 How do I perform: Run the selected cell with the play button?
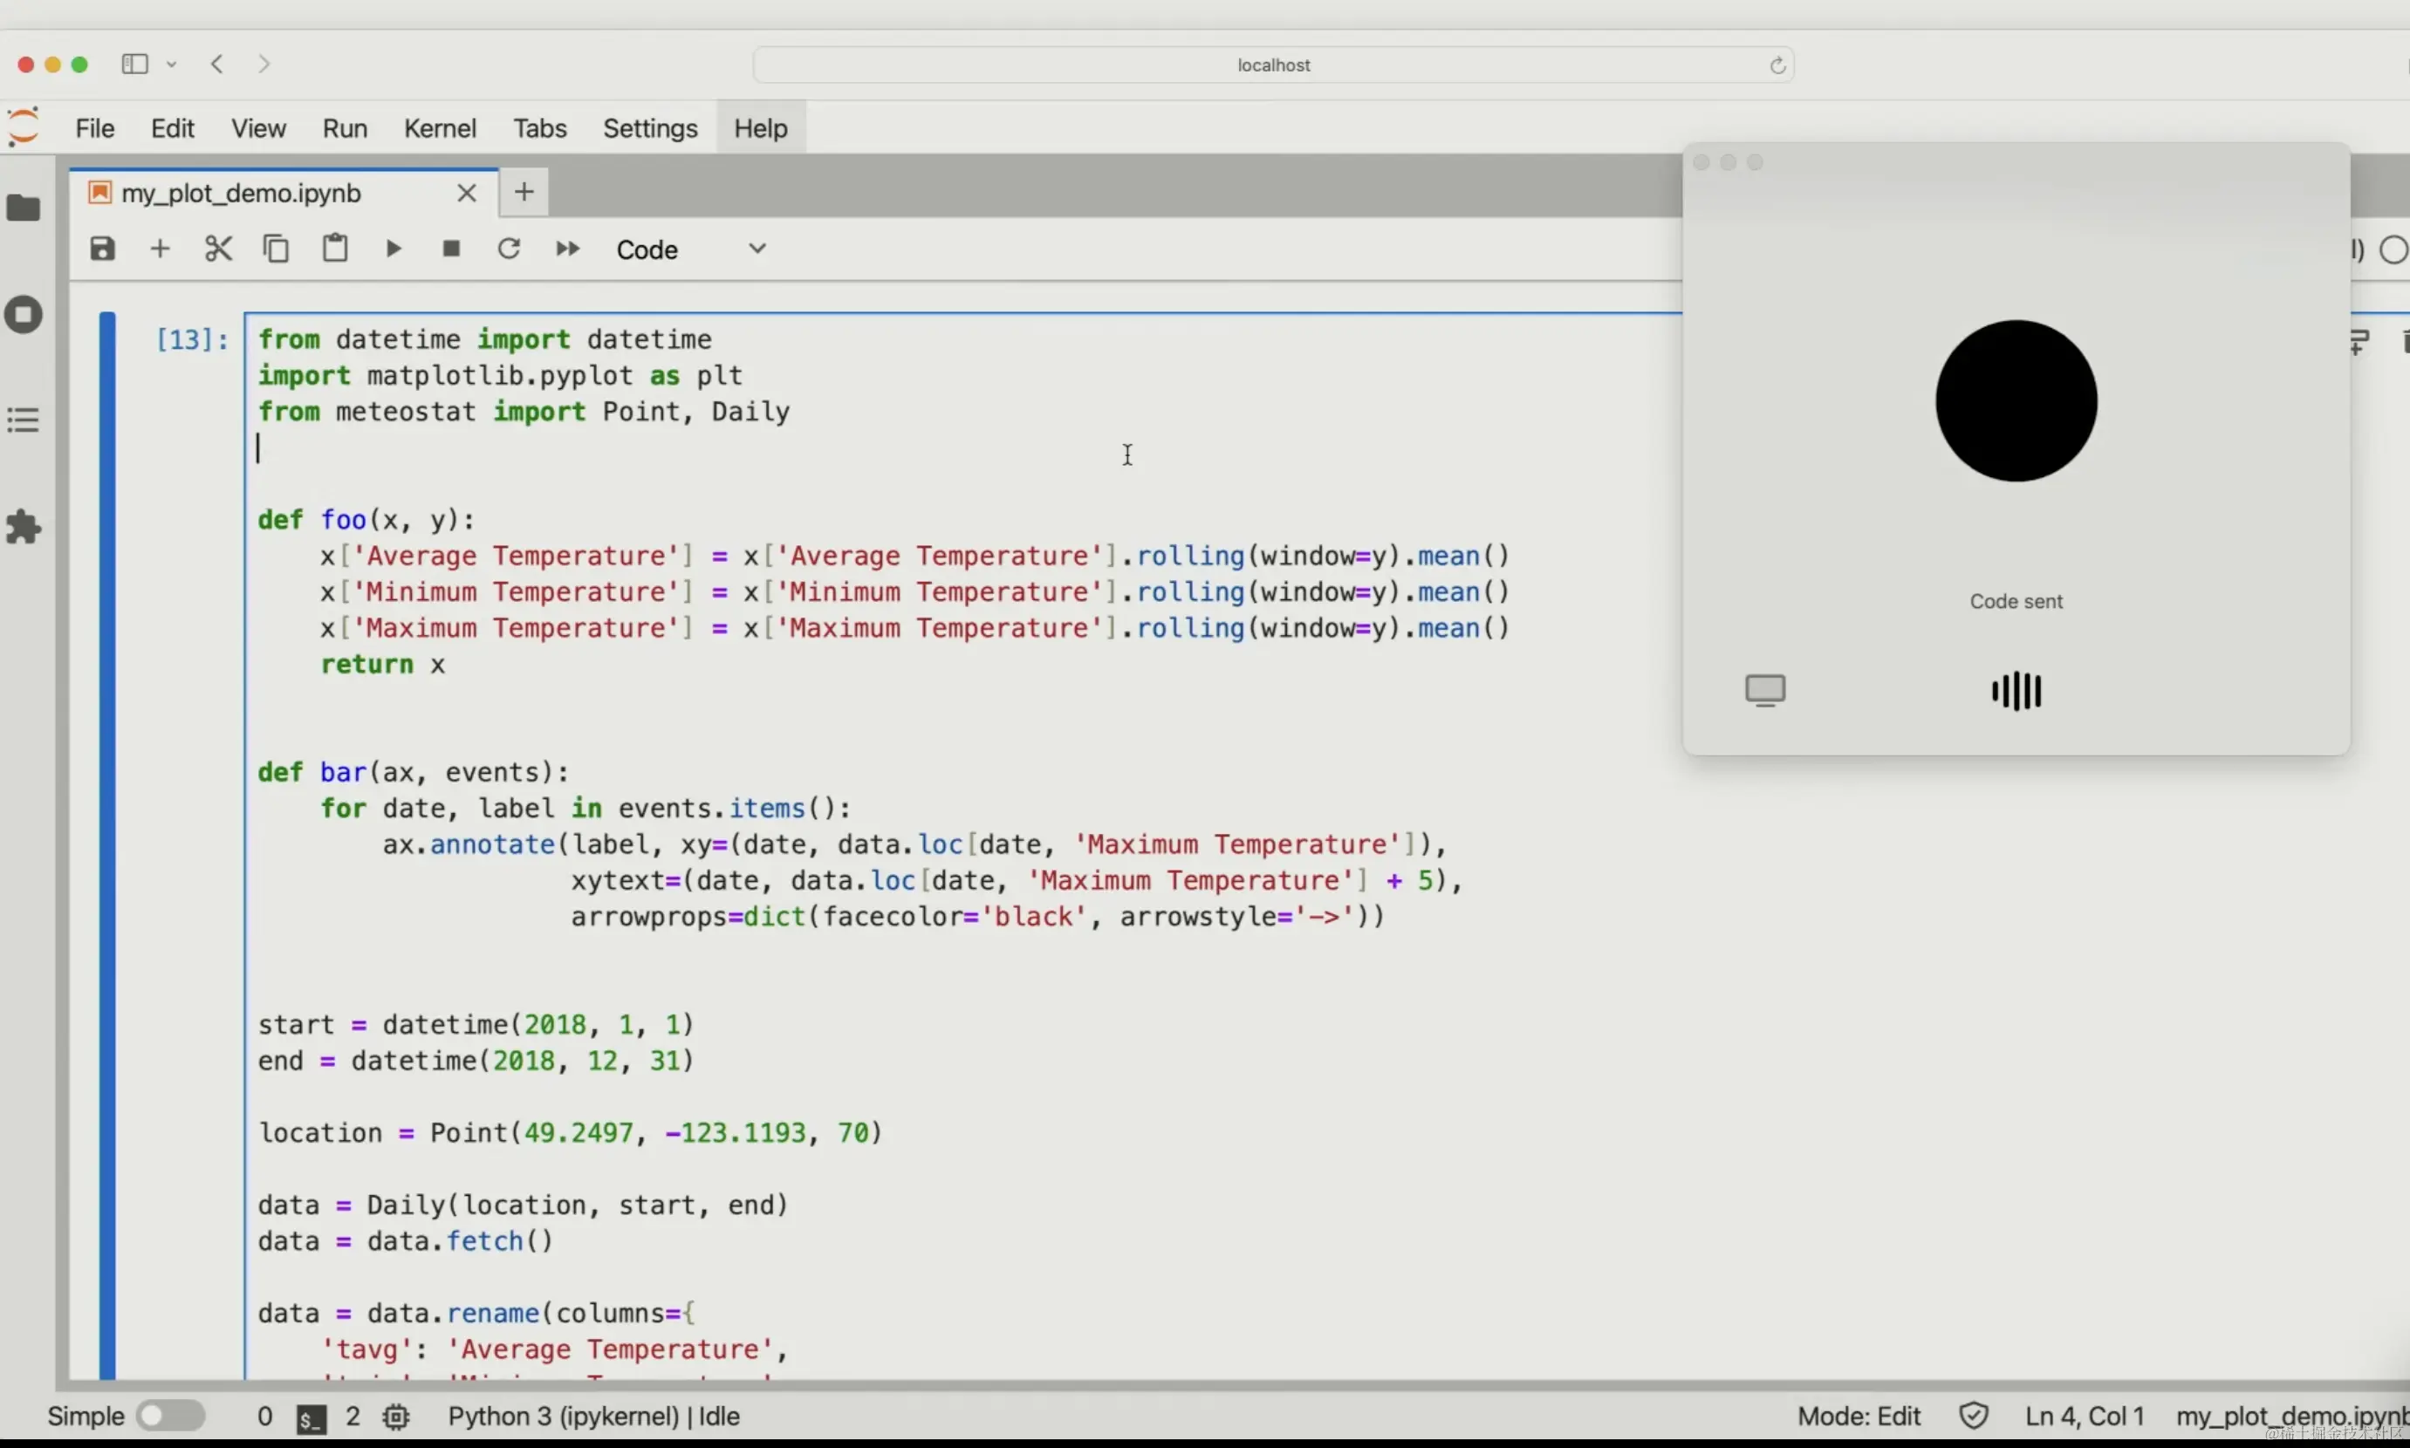tap(394, 249)
